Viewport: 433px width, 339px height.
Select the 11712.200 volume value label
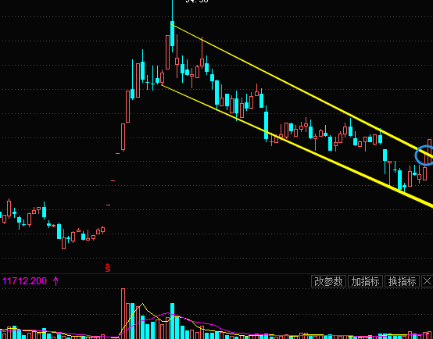coord(24,281)
